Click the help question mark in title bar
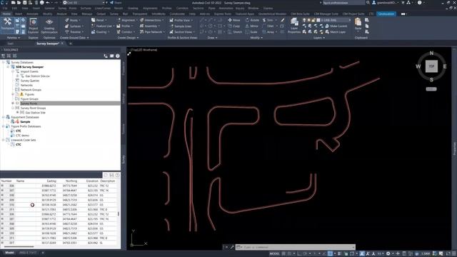Image resolution: width=457 pixels, height=257 pixels. pyautogui.click(x=419, y=3)
